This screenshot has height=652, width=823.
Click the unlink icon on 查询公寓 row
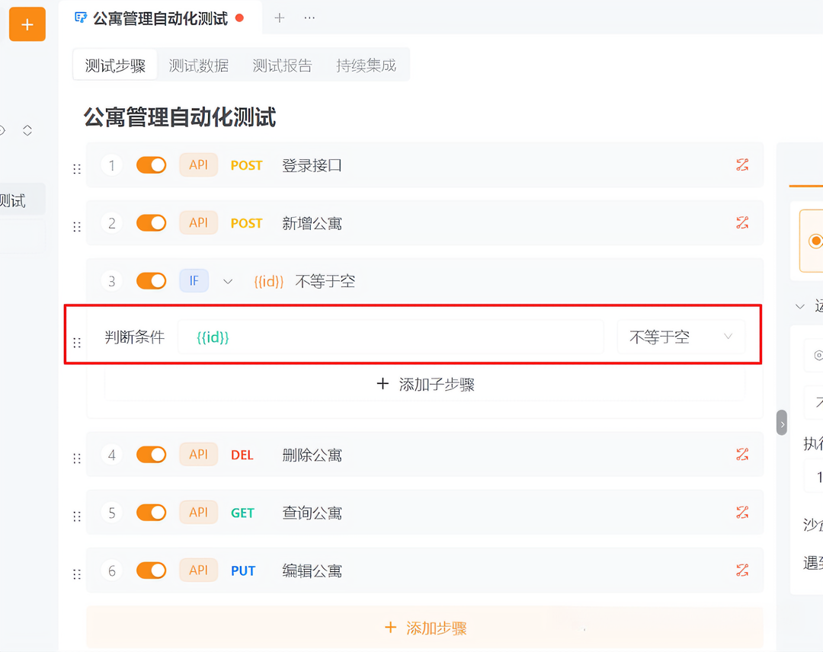tap(742, 513)
